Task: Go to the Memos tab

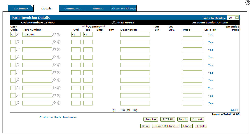Action: tap(98, 8)
